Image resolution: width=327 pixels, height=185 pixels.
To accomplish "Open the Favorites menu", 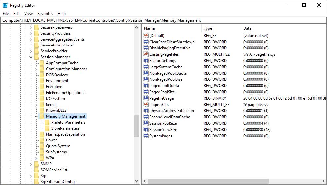I will point(45,14).
